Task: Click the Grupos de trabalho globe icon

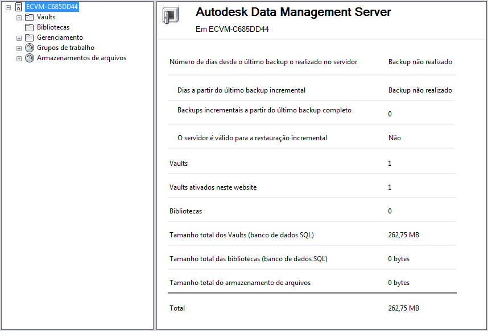Action: [30, 48]
